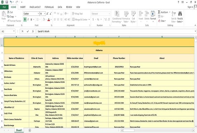Cancel the formula bar entry (X)
The height and width of the screenshot is (133, 197).
pyautogui.click(x=23, y=31)
